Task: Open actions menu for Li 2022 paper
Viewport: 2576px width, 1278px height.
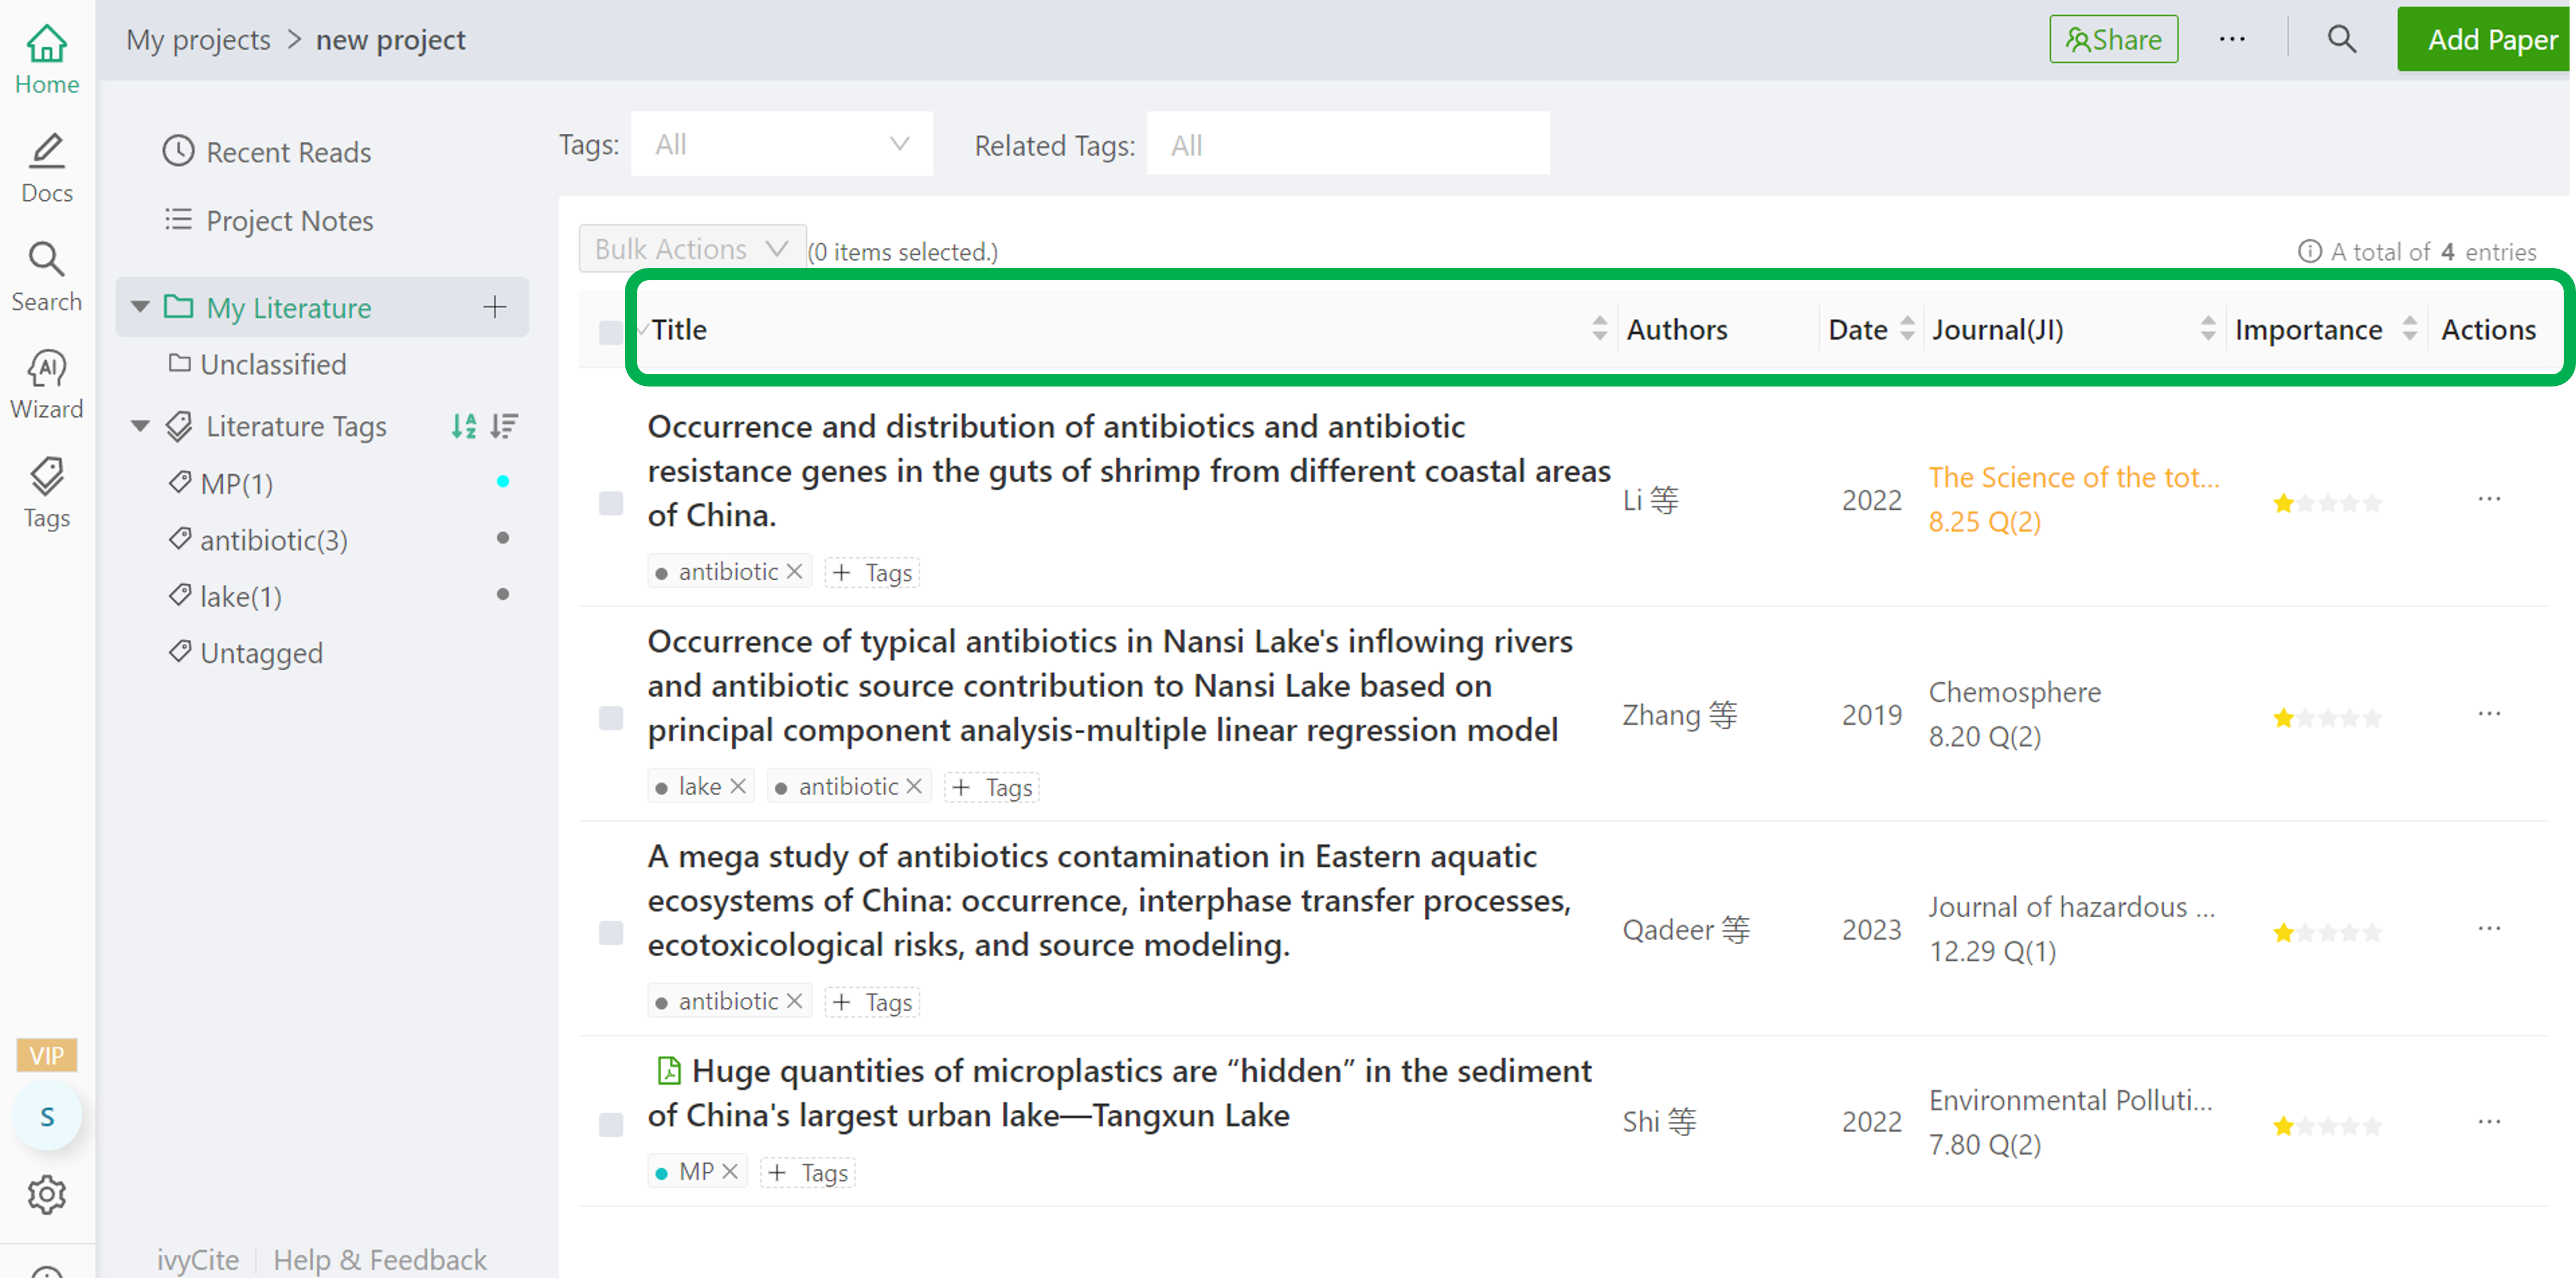Action: [2489, 499]
